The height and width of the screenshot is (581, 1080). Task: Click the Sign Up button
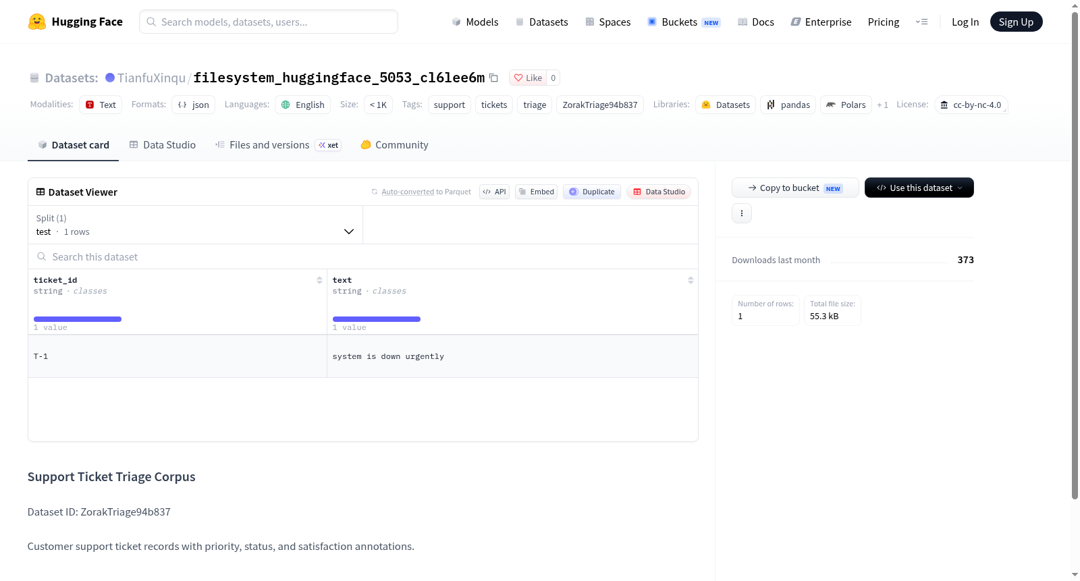point(1016,22)
